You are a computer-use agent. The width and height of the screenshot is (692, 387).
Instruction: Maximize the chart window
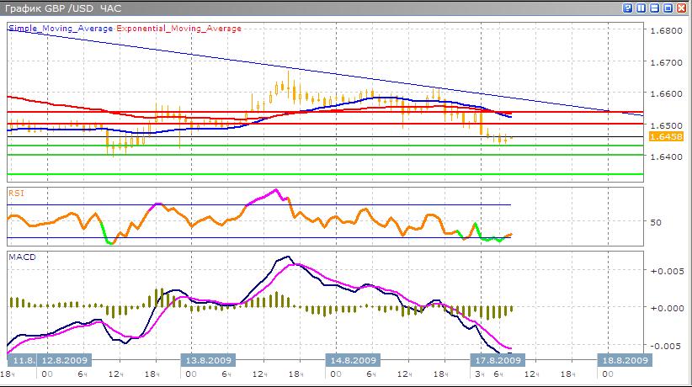click(x=668, y=8)
